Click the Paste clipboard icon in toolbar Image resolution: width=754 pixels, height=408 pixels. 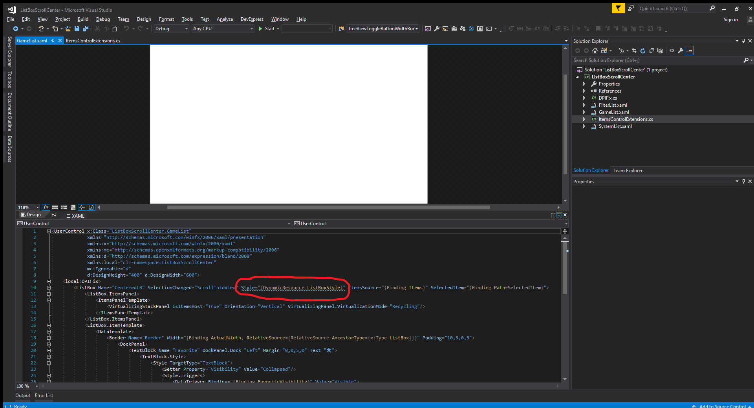tap(114, 29)
